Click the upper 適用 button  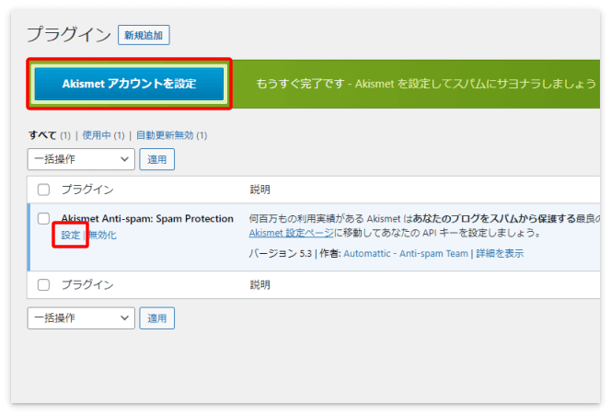157,159
